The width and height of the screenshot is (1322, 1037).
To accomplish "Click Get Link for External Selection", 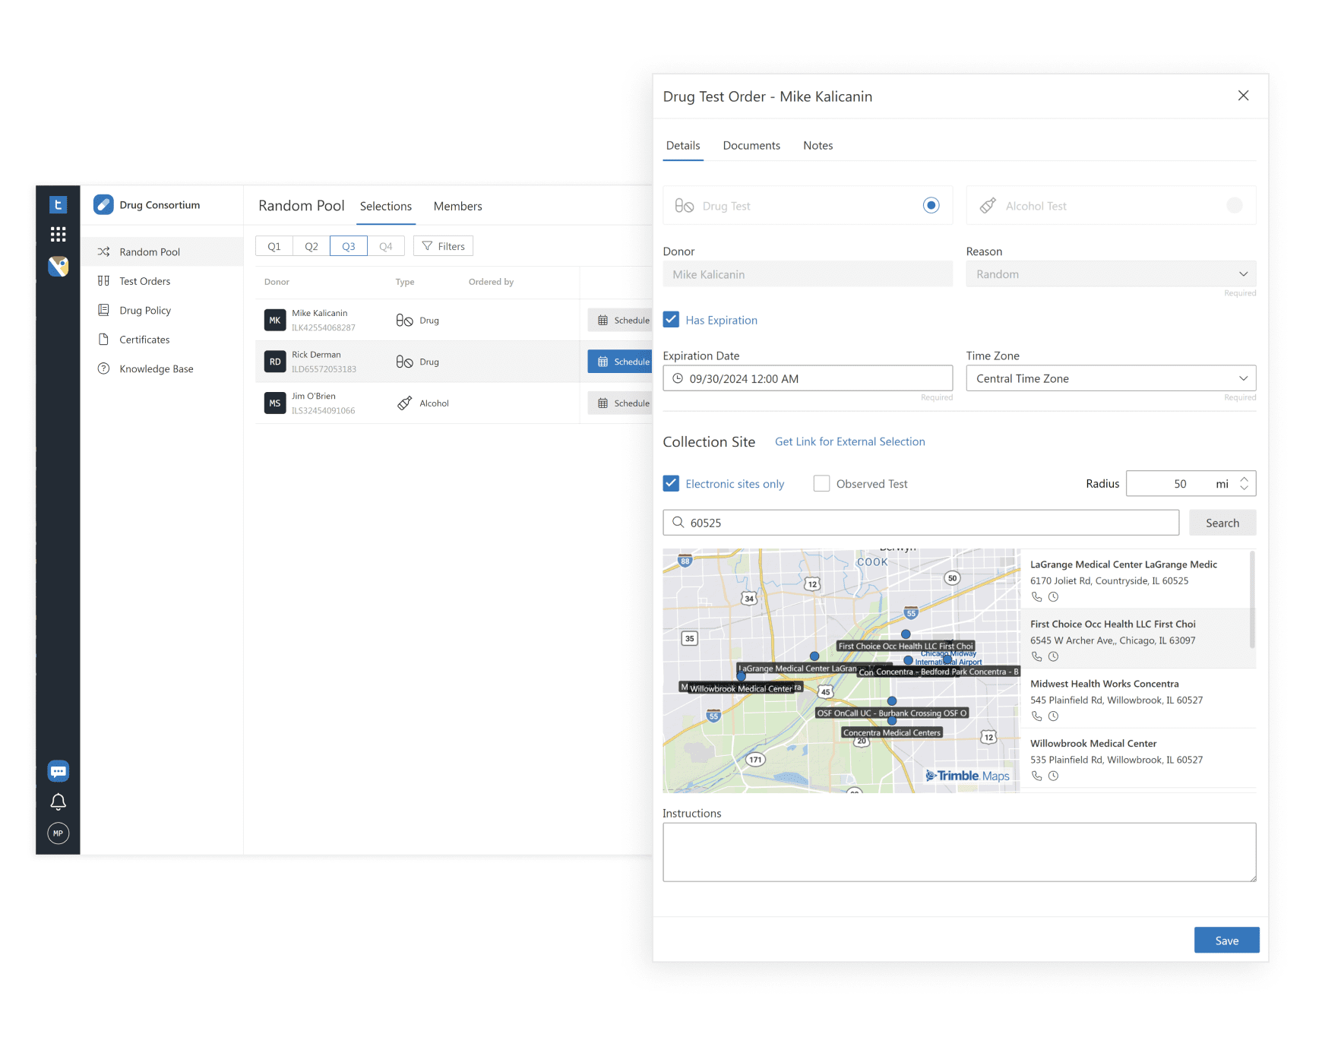I will (x=849, y=442).
